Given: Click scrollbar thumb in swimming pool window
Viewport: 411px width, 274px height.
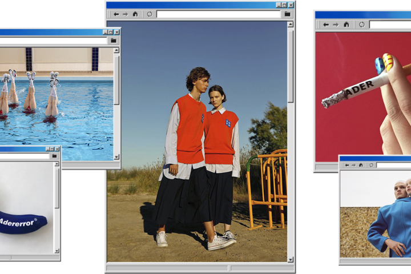Looking at the screenshot, I should (x=116, y=80).
